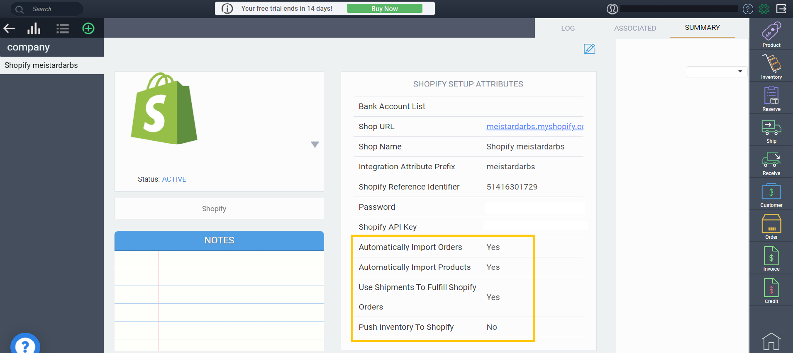Click the trial info icon
The width and height of the screenshot is (793, 353).
coord(227,8)
